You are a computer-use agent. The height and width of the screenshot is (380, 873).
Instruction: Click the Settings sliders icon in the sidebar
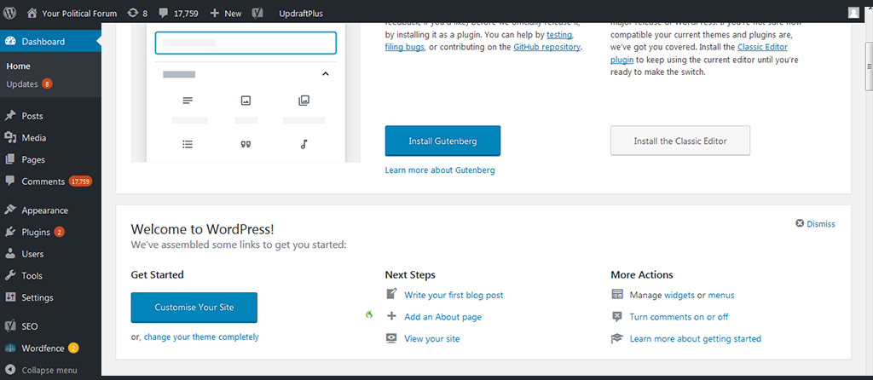[10, 297]
